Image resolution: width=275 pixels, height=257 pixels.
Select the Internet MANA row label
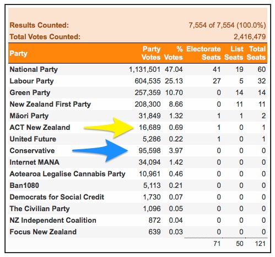35,162
